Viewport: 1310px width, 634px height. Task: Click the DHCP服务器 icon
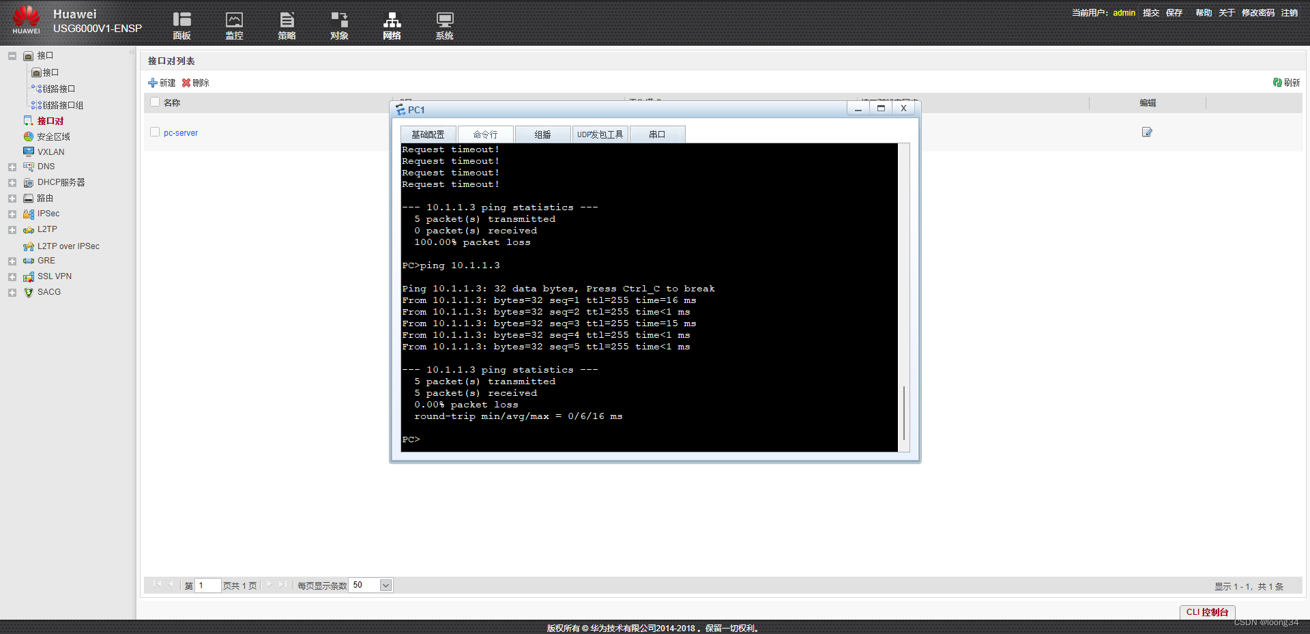coord(29,182)
